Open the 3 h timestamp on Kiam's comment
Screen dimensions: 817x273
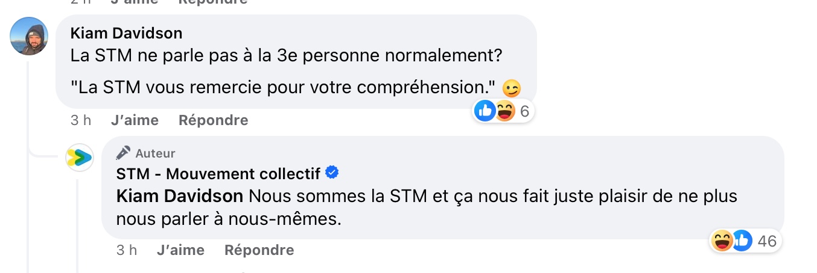80,120
